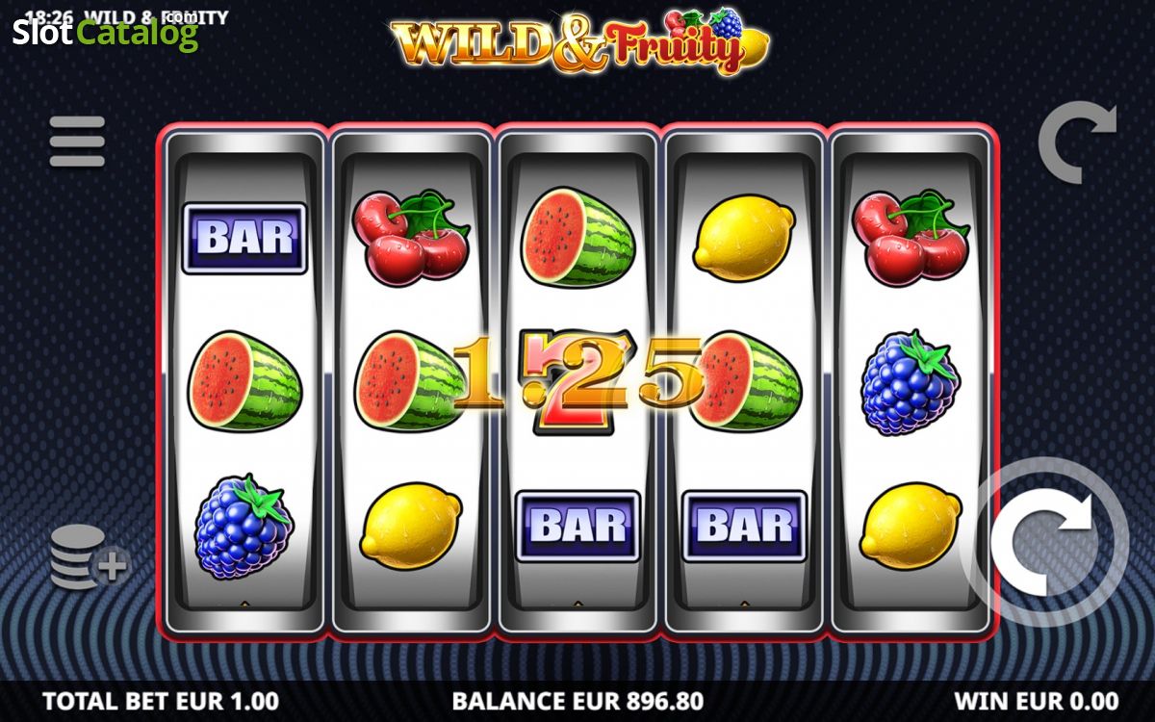
Task: Click the cherries on the fifth reel
Action: pos(911,236)
